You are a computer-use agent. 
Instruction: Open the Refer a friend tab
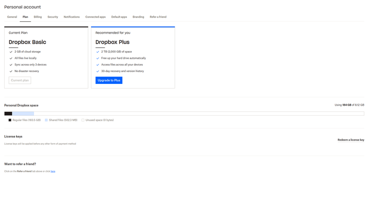158,17
